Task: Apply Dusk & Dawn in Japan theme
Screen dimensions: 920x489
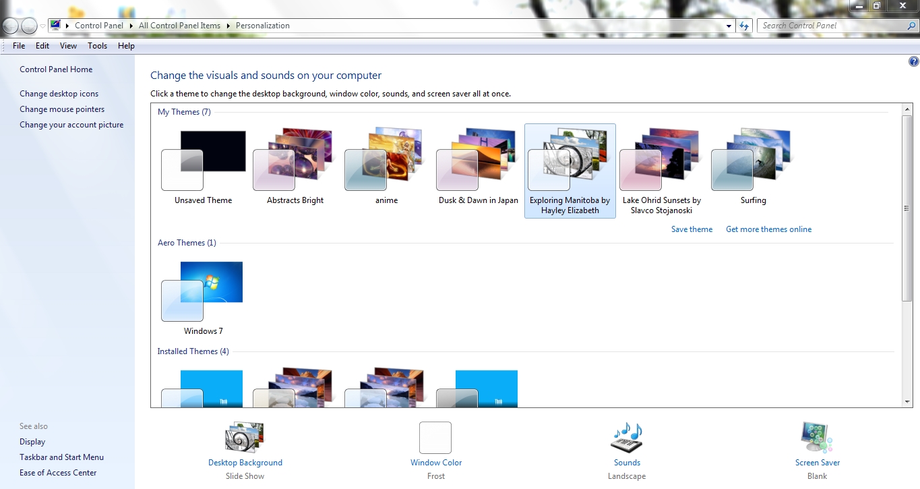Action: coord(478,161)
